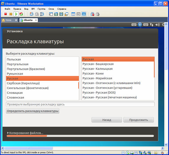Take a snapshot of the VM
This screenshot has height=155, width=169.
pos(32,14)
